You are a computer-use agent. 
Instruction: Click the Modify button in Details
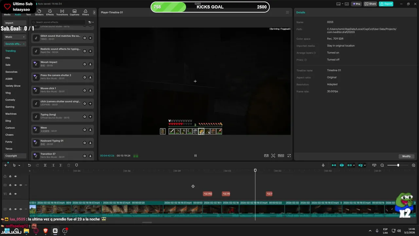click(x=406, y=156)
